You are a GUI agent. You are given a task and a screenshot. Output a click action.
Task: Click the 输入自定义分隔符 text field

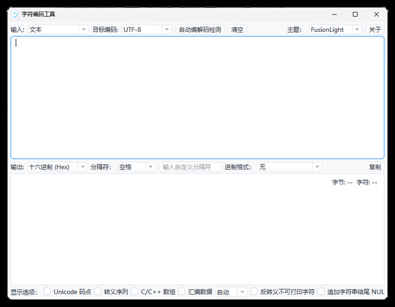[190, 166]
